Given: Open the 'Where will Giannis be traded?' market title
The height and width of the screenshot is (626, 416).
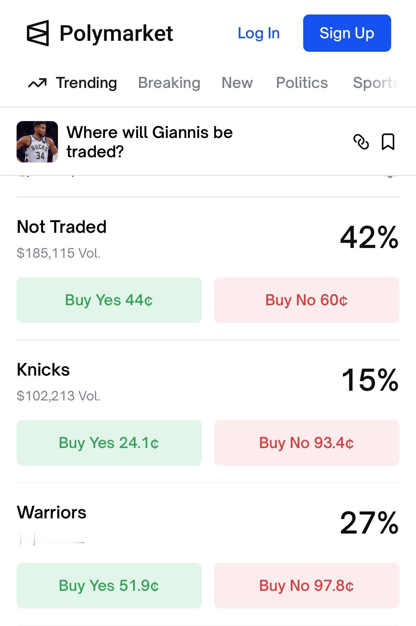Looking at the screenshot, I should [x=150, y=141].
